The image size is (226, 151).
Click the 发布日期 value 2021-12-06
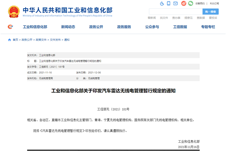pos(95,73)
